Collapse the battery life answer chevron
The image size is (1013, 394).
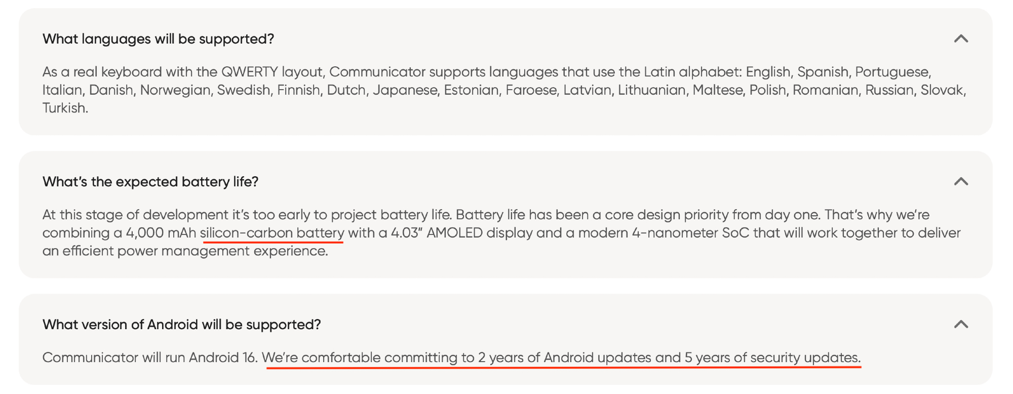[961, 182]
